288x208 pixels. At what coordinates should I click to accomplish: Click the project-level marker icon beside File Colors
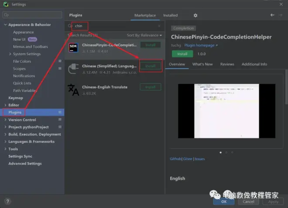point(60,61)
